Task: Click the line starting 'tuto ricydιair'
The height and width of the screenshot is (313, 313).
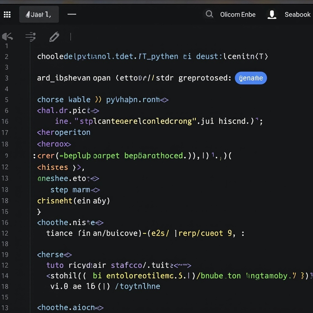Action: tap(119, 265)
